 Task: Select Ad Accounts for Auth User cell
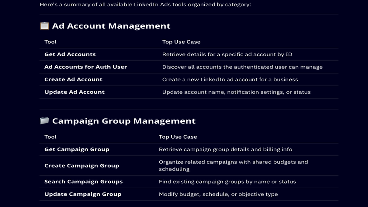click(86, 67)
